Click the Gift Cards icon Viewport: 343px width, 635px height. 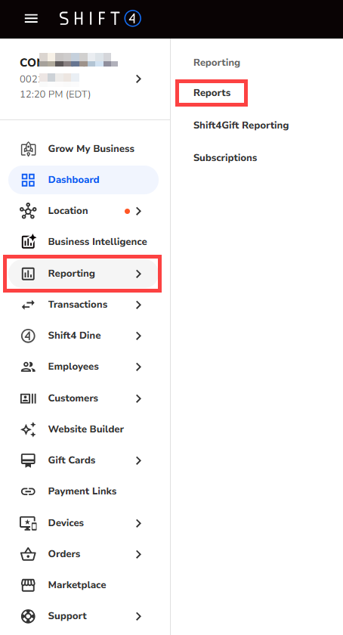[28, 460]
